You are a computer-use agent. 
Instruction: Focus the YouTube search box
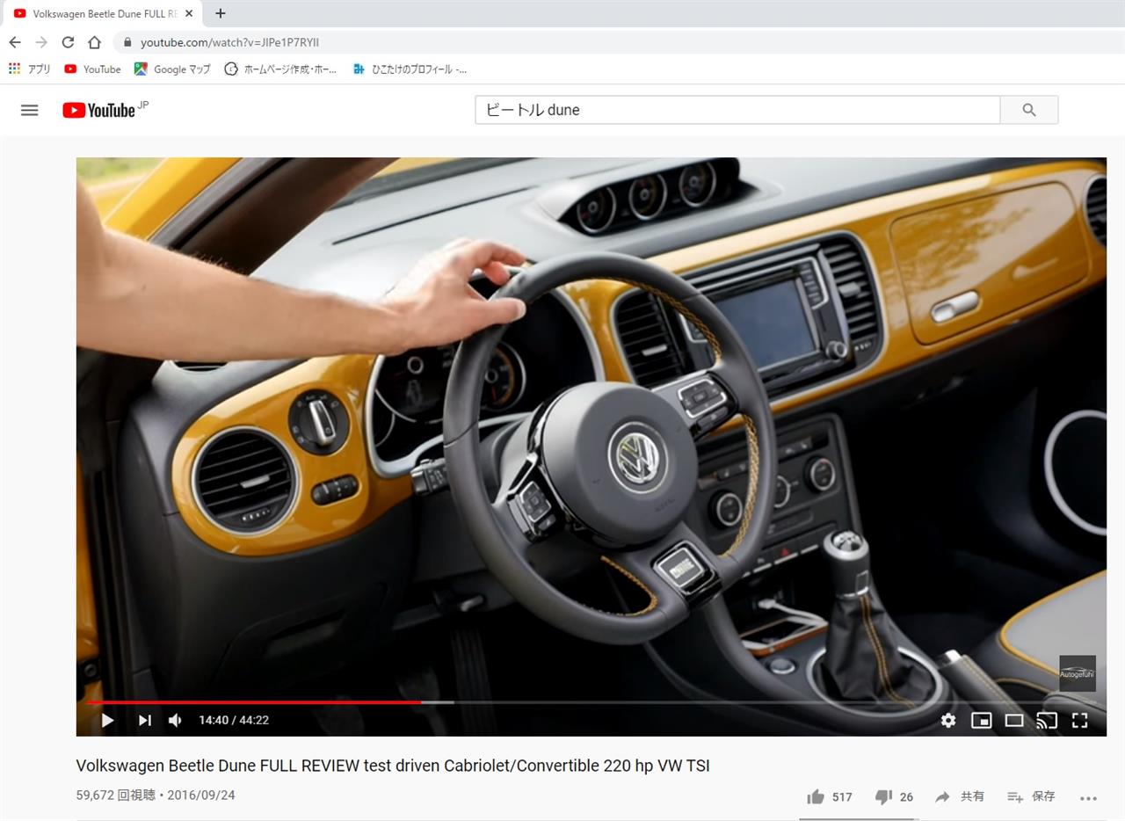[x=737, y=110]
